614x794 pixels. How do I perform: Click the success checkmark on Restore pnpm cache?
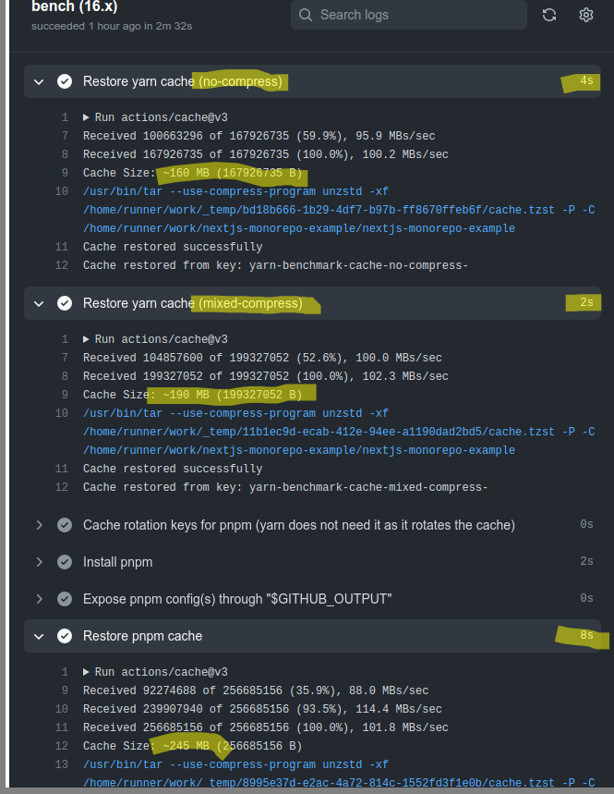pos(65,635)
